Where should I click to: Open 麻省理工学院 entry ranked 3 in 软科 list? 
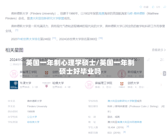(104, 83)
